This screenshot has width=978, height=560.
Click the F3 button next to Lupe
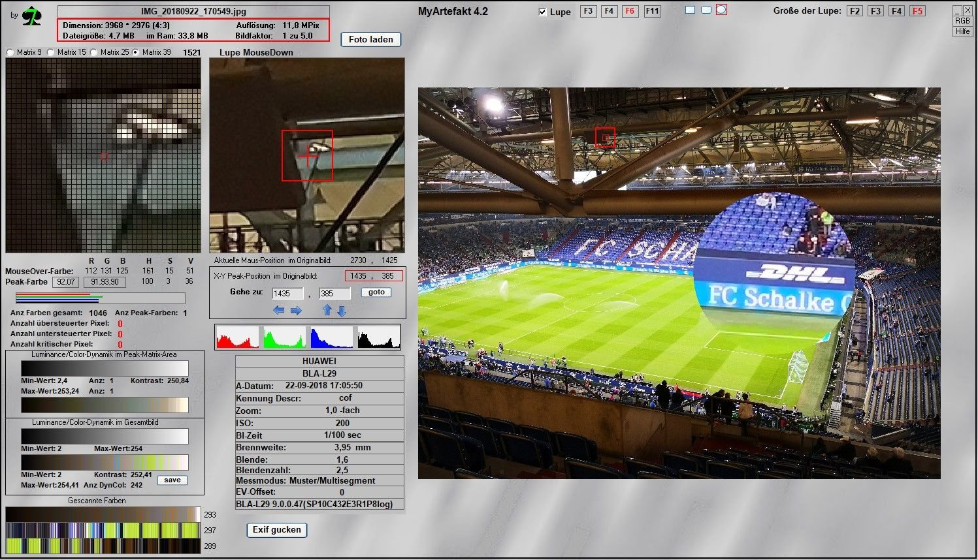[x=588, y=11]
